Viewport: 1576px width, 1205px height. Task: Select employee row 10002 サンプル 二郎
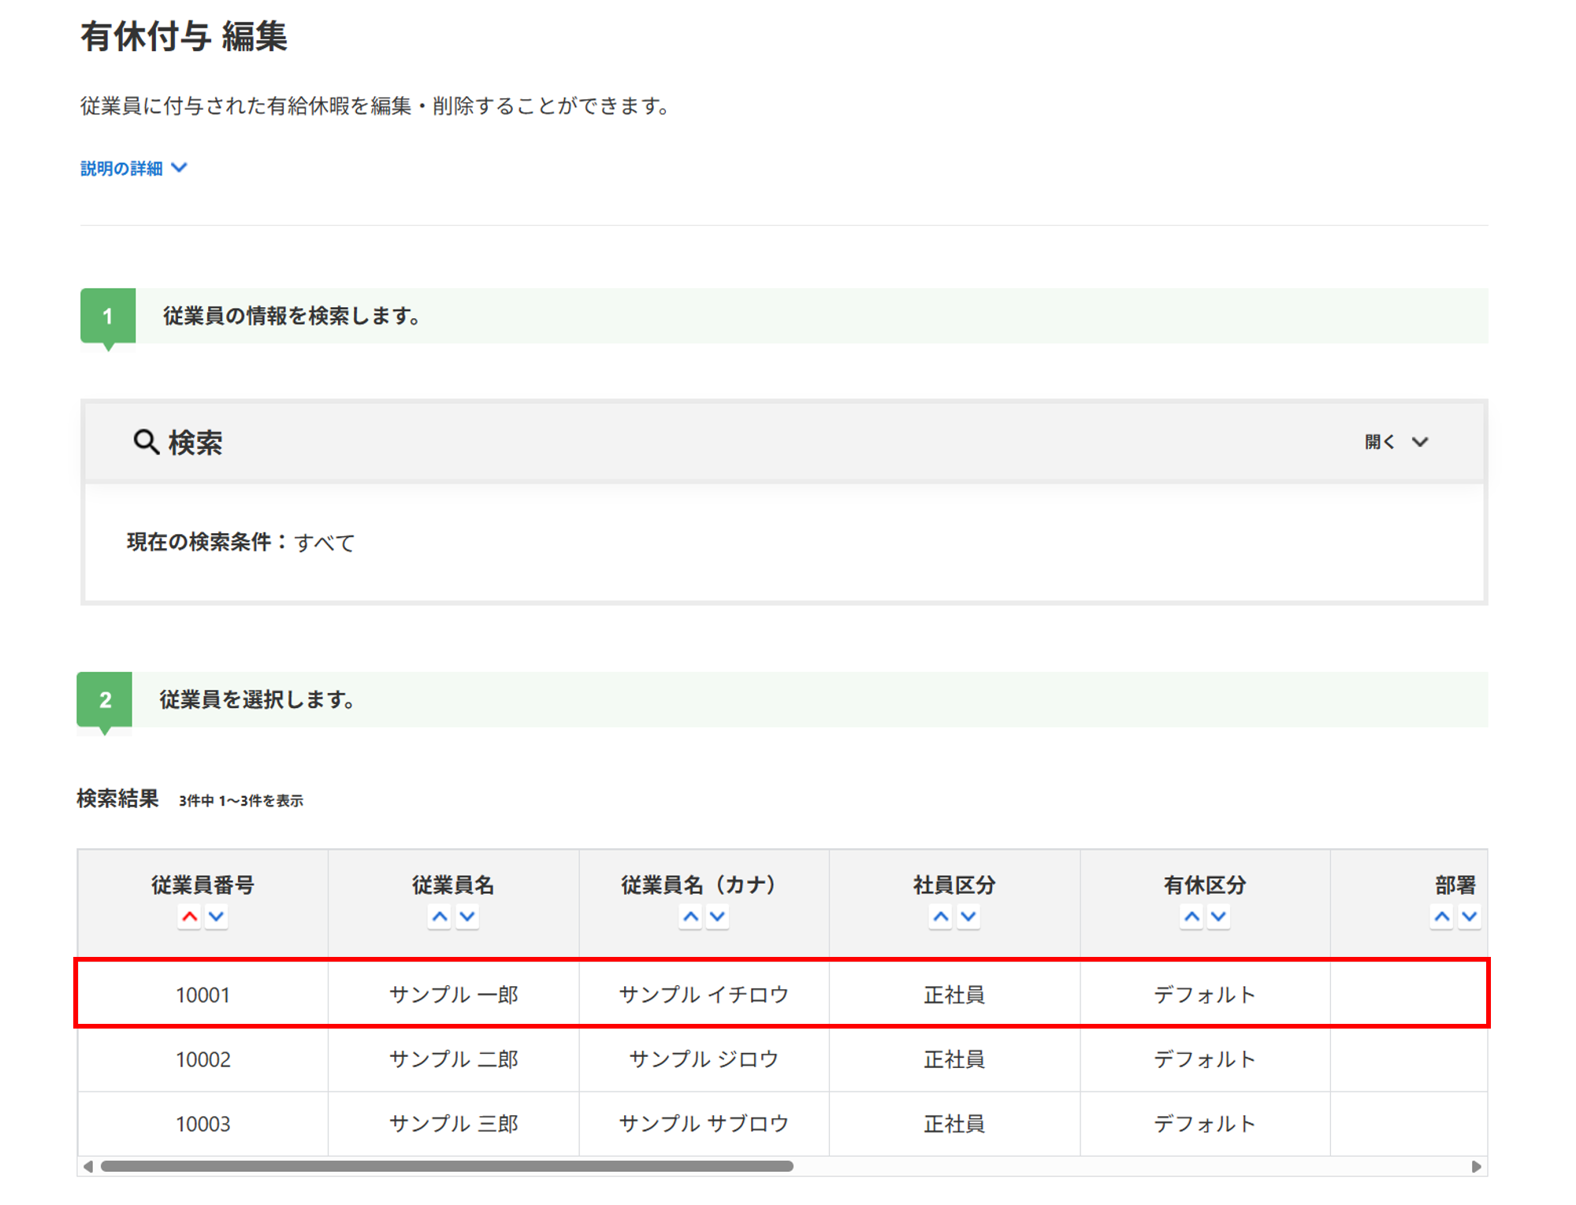(453, 1059)
